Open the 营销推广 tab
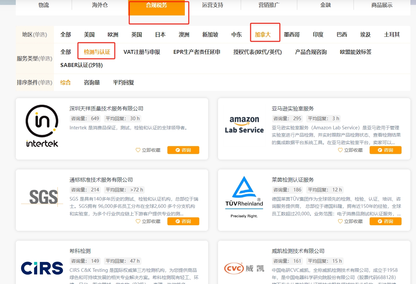Screen dimensions: 416x284 point(269,5)
